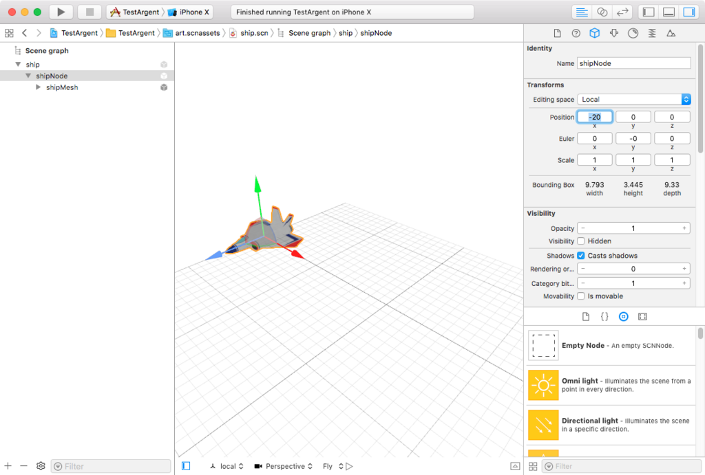Image resolution: width=705 pixels, height=475 pixels.
Task: Open Scene graph breadcrumb in jump bar
Action: click(x=304, y=33)
